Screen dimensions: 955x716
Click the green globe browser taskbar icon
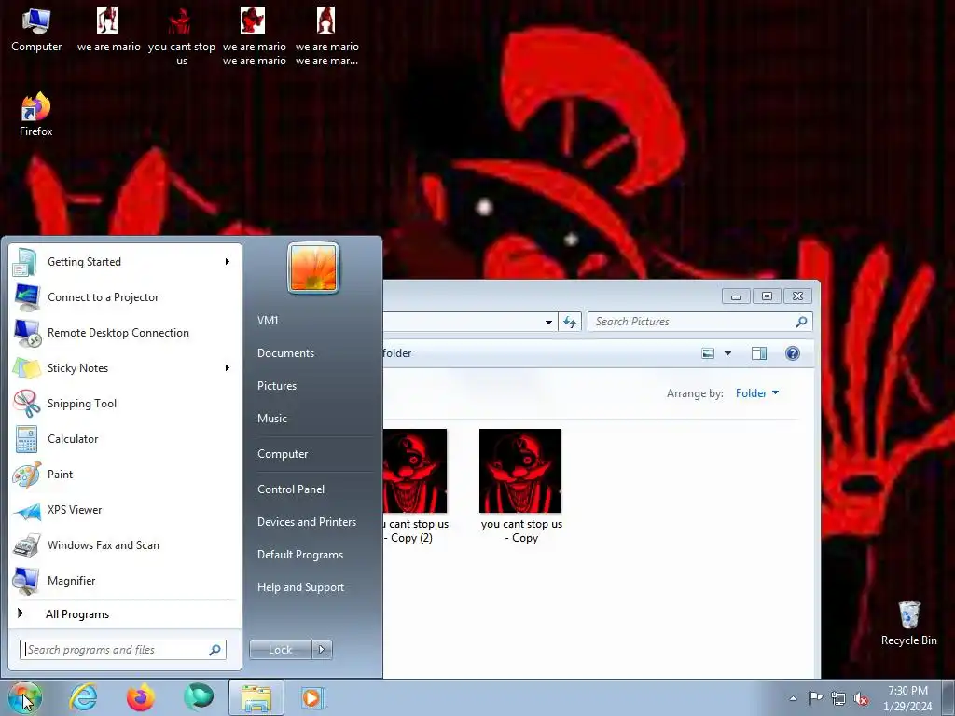coord(199,695)
